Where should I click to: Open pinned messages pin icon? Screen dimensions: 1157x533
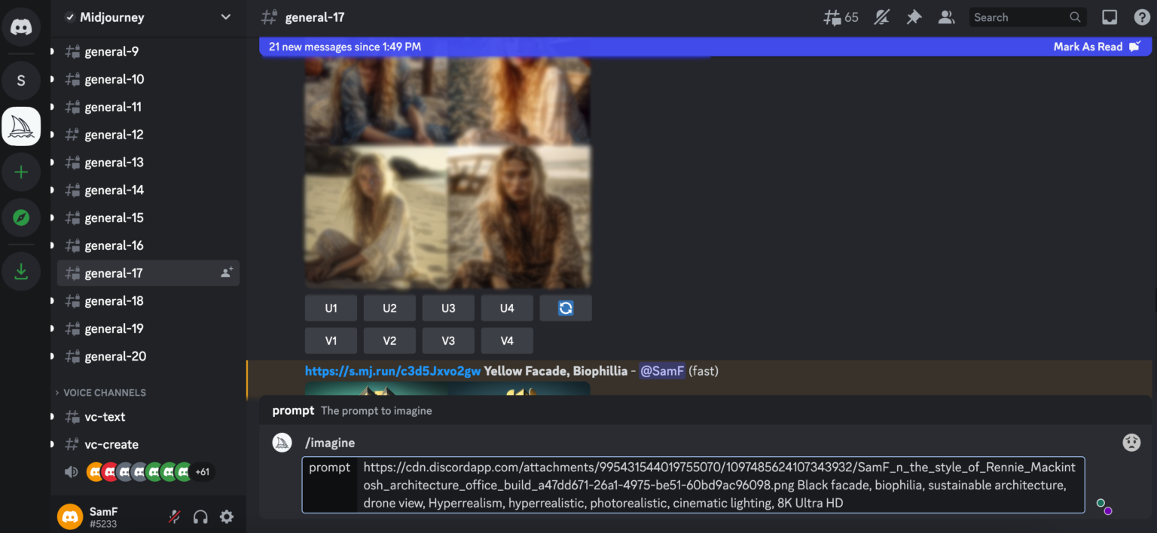point(914,17)
